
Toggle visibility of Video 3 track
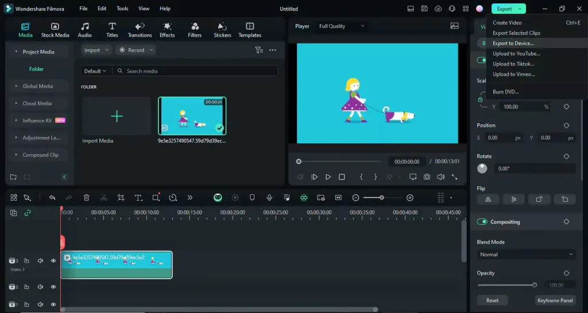[x=53, y=261]
